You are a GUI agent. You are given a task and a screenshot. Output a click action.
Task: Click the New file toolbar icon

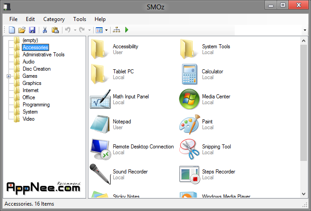click(12, 30)
